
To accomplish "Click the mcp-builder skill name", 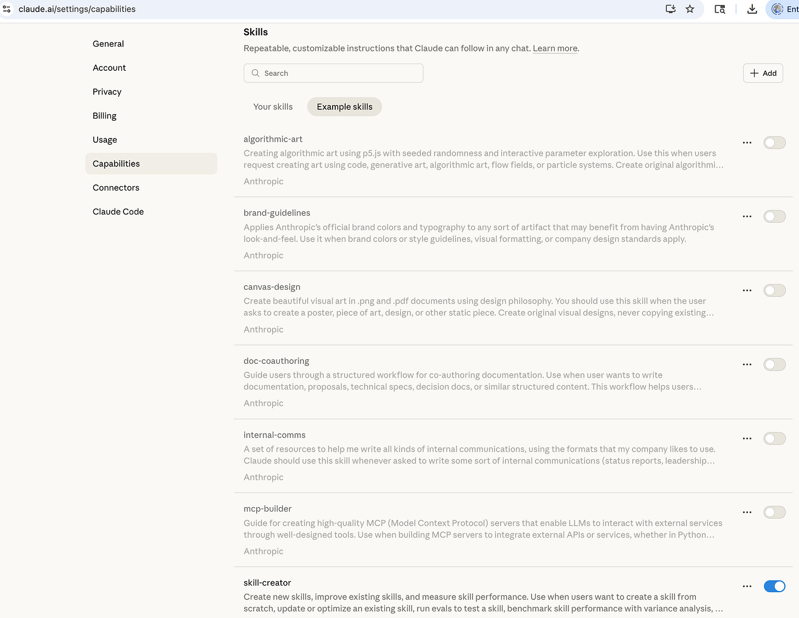I will pyautogui.click(x=267, y=509).
